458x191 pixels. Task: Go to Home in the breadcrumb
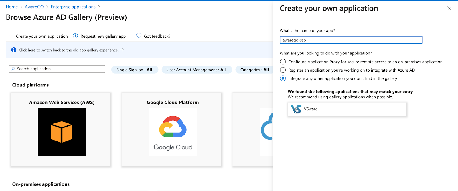[x=12, y=7]
